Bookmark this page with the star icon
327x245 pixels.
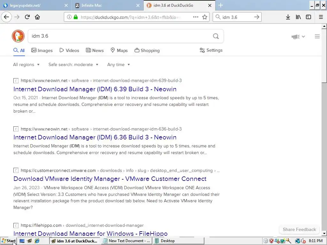[205, 17]
